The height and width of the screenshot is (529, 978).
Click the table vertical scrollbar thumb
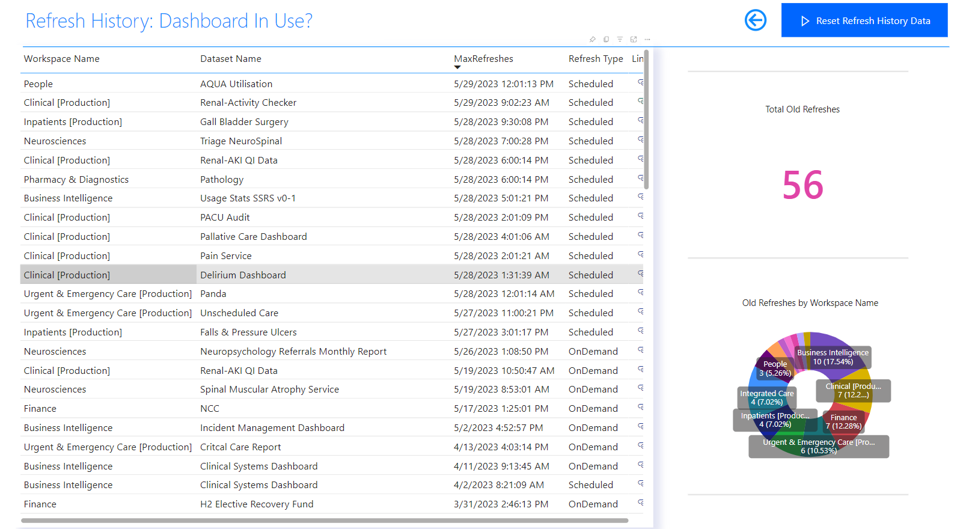coord(646,119)
